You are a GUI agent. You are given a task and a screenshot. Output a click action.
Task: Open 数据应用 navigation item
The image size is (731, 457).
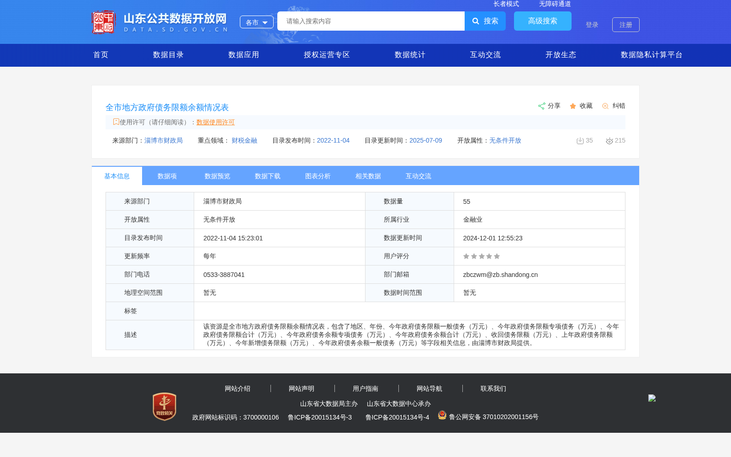(x=244, y=55)
